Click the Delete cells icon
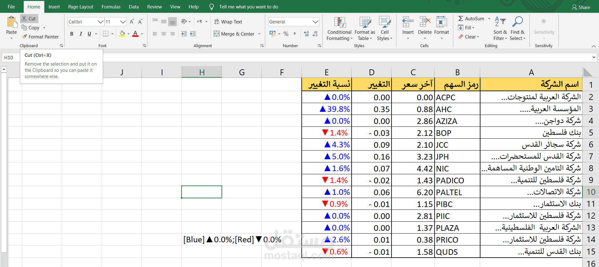Image resolution: width=599 pixels, height=267 pixels. pos(425,22)
